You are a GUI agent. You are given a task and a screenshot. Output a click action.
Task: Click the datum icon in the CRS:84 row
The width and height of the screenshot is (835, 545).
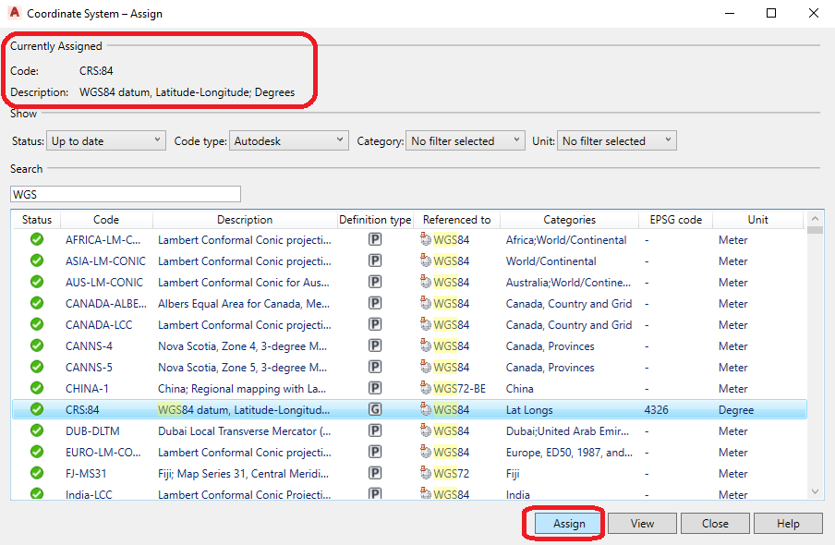pyautogui.click(x=426, y=409)
